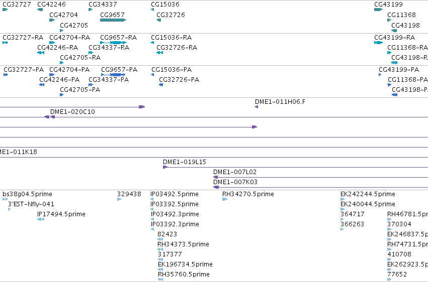Click the CG9657-RA transcript exon glyph
428x282 pixels.
(x=113, y=43)
